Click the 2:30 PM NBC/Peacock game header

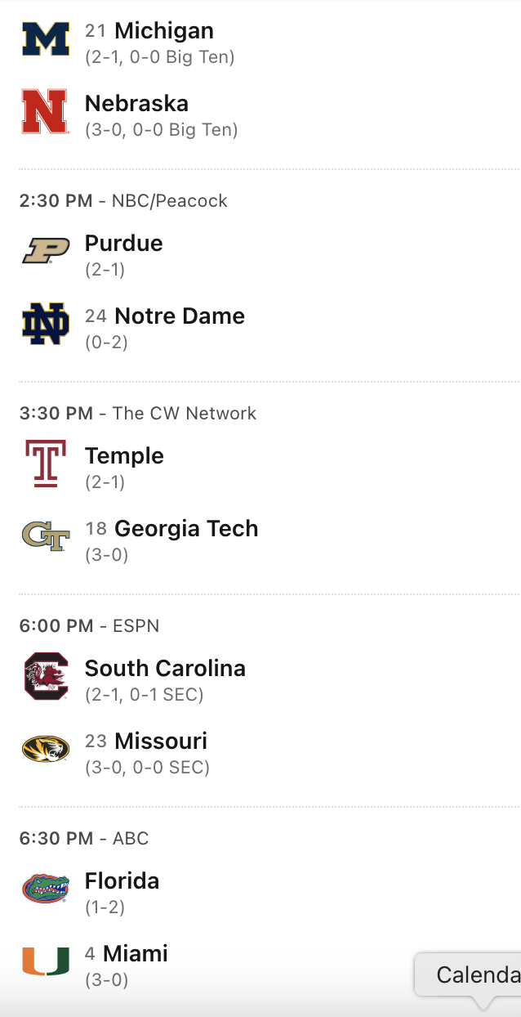pyautogui.click(x=123, y=201)
